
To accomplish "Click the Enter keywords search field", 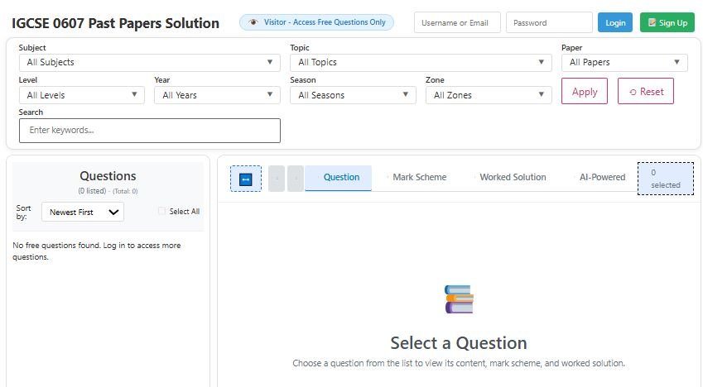I will pos(150,131).
